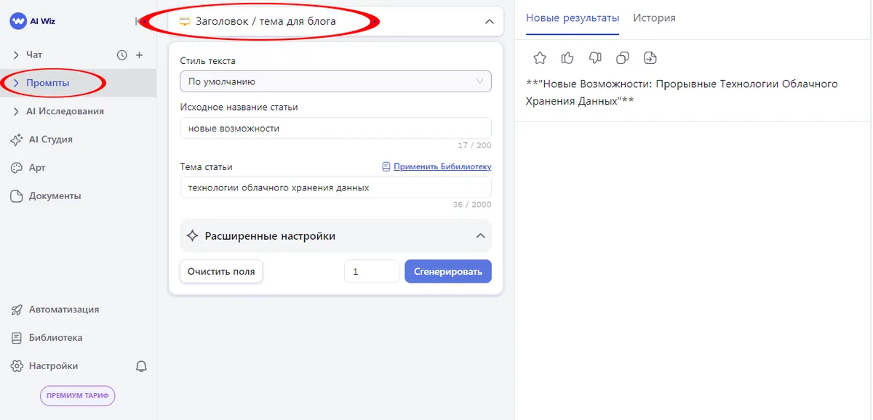Click the Сгенерировать button

(x=447, y=271)
